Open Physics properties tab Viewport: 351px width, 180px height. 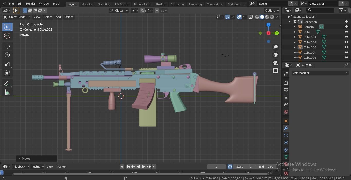pyautogui.click(x=286, y=142)
